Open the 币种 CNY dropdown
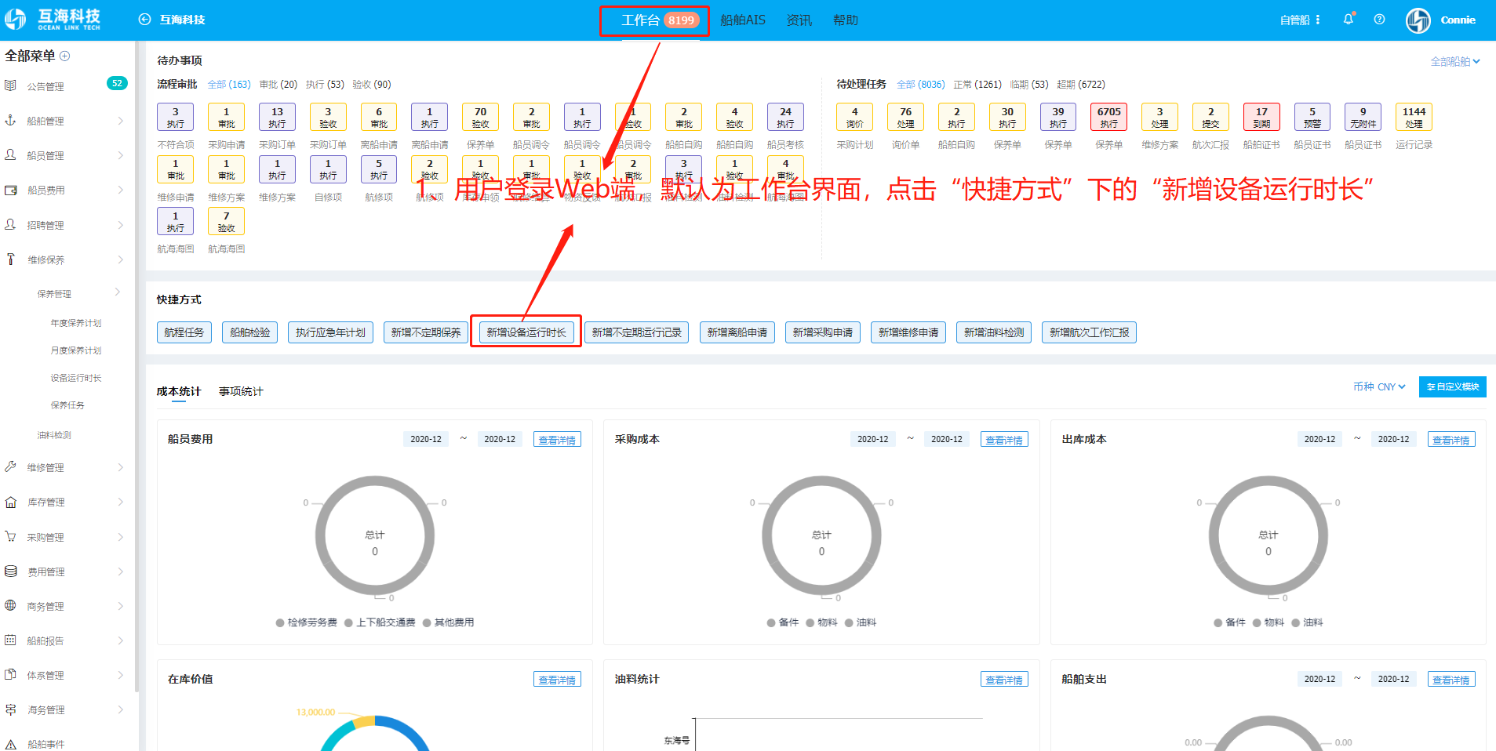 click(1379, 386)
